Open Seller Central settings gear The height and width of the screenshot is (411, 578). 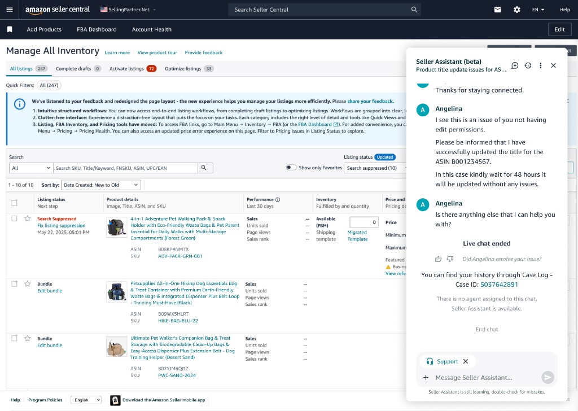(516, 9)
